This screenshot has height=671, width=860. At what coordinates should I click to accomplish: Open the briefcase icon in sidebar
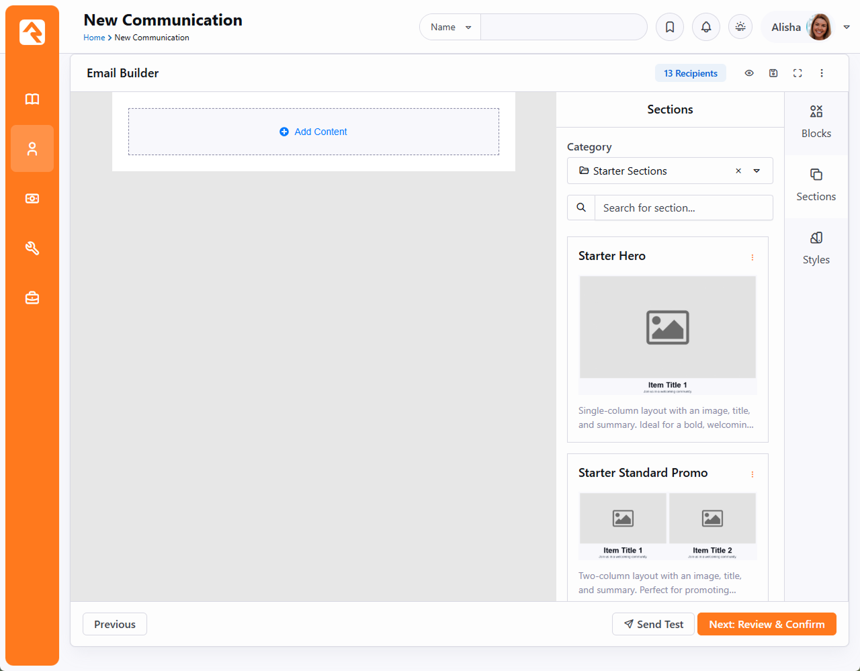click(x=32, y=298)
